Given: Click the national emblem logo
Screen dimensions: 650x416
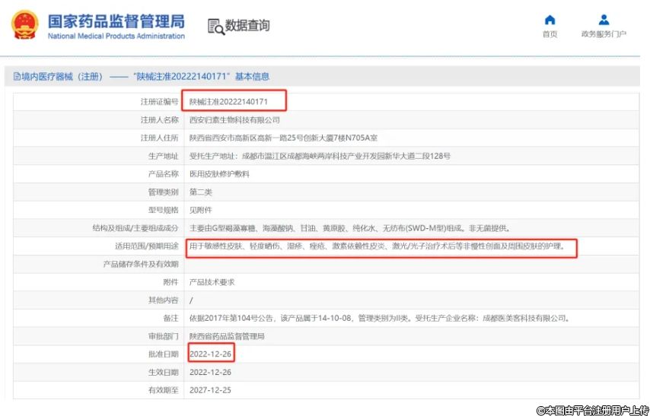Looking at the screenshot, I should (24, 25).
